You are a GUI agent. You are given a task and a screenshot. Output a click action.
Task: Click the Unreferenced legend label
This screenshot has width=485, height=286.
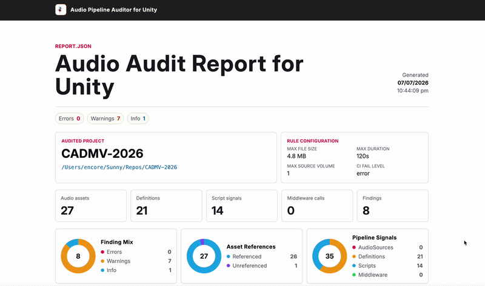[x=250, y=265]
